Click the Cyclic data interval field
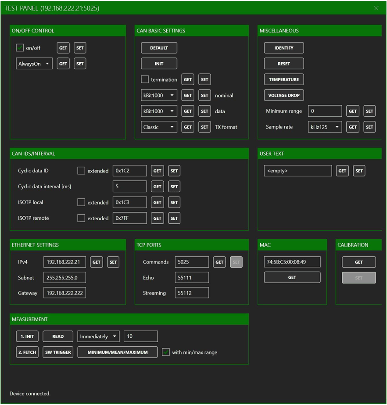 (130, 186)
